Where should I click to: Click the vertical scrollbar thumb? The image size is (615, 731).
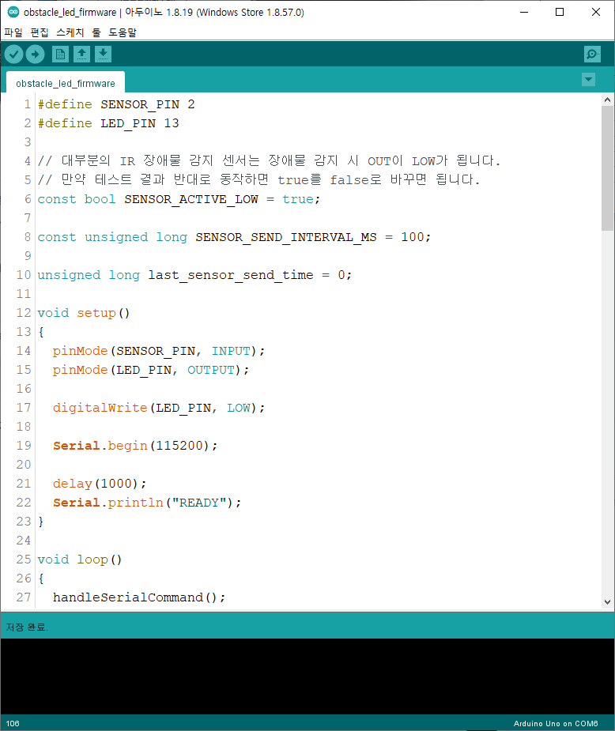pyautogui.click(x=607, y=168)
